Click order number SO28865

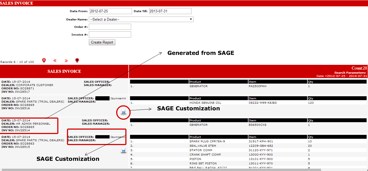(x=27, y=127)
